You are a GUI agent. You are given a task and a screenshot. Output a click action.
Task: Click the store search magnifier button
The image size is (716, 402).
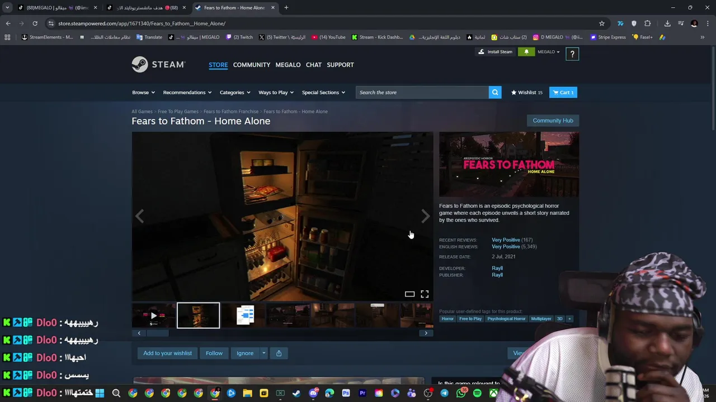pyautogui.click(x=494, y=92)
